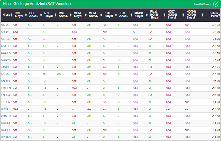Viewport: 221px width, 141px height.
Task: Click the Hisse Gösterge Analizleri title
Action: [x=37, y=4]
